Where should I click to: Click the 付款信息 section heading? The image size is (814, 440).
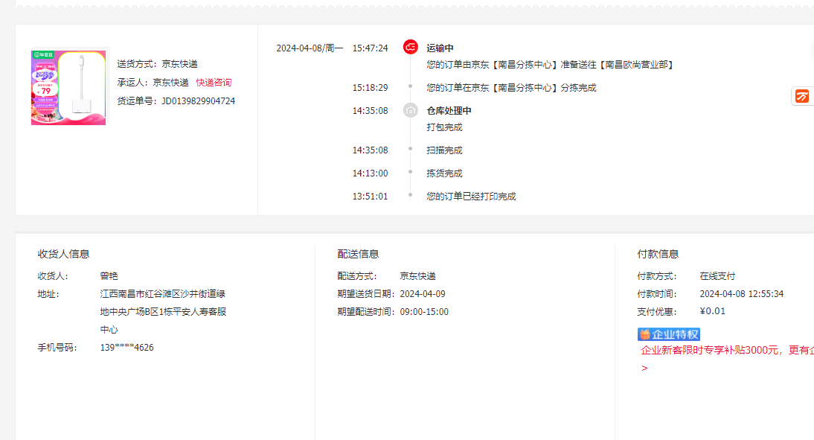pos(658,254)
